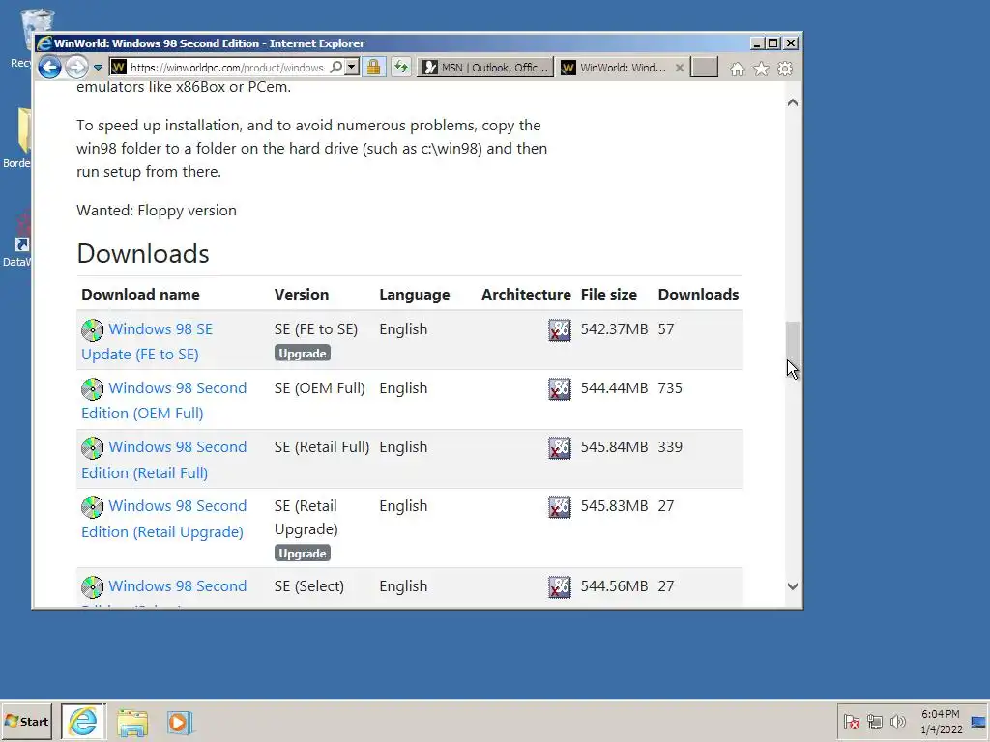Click the Downloads section heading
This screenshot has height=742, width=990.
(x=143, y=254)
